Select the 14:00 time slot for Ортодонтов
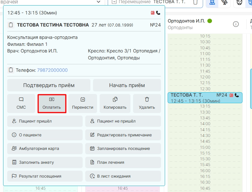This screenshot has height=192, width=252. pos(205,124)
